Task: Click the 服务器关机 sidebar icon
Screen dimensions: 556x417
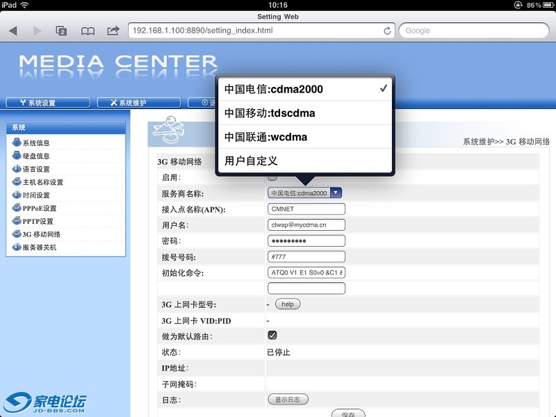Action: click(x=17, y=247)
